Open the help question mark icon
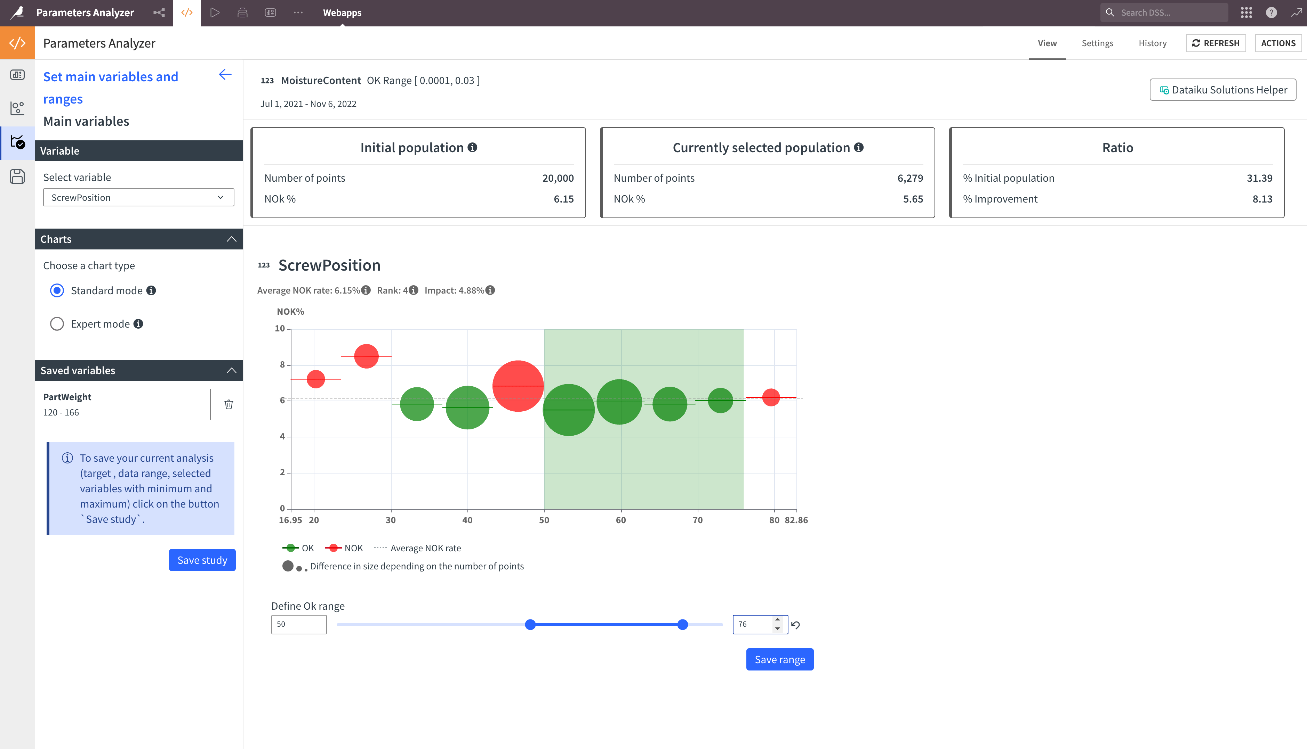The height and width of the screenshot is (749, 1307). point(1271,13)
